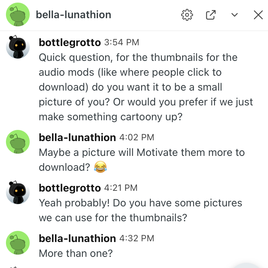Close the bella-lunathion chat window
Image resolution: width=268 pixels, height=268 pixels.
[258, 15]
